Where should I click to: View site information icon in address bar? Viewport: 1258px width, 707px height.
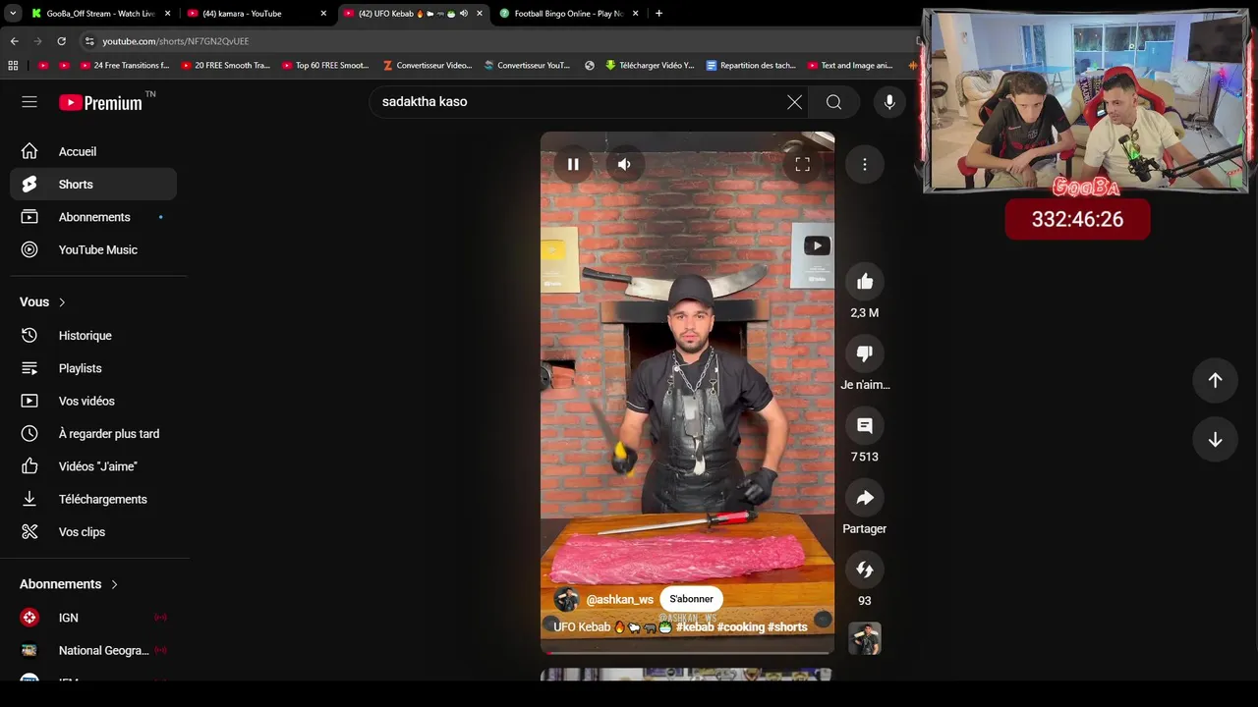89,41
